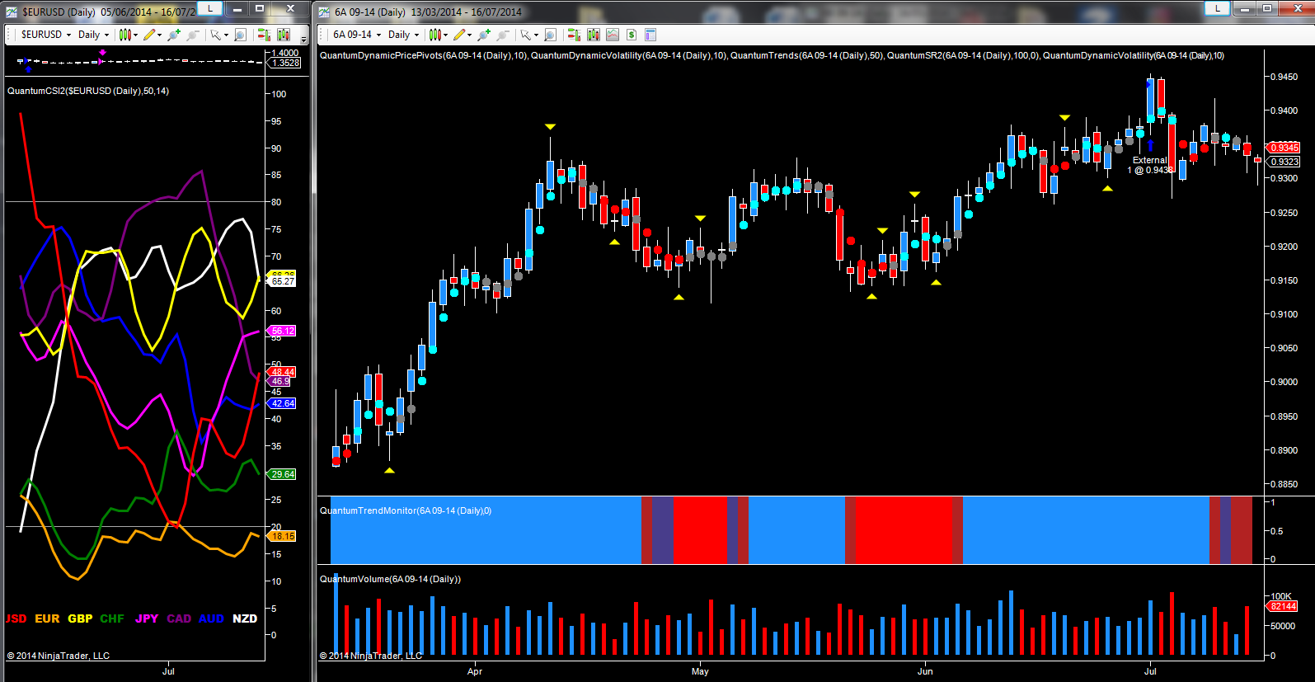Screen dimensions: 1315x682
Task: Click the green 29.64 strength value marker
Action: [x=282, y=474]
